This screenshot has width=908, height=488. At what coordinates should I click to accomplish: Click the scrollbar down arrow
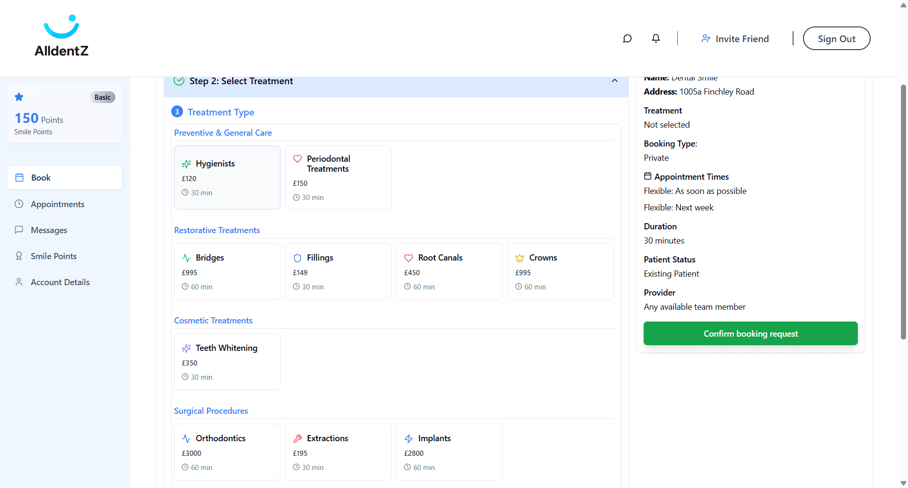pyautogui.click(x=903, y=483)
